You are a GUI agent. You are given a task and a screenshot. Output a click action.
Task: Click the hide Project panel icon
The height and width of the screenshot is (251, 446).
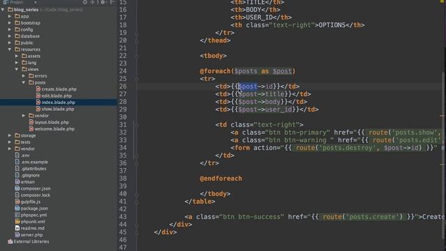point(112,2)
